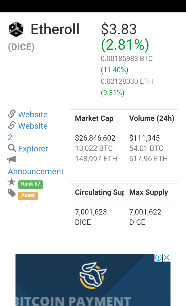This screenshot has width=186, height=306.
Task: Click the Bitcoin Payment ad banner
Action: click(x=93, y=280)
